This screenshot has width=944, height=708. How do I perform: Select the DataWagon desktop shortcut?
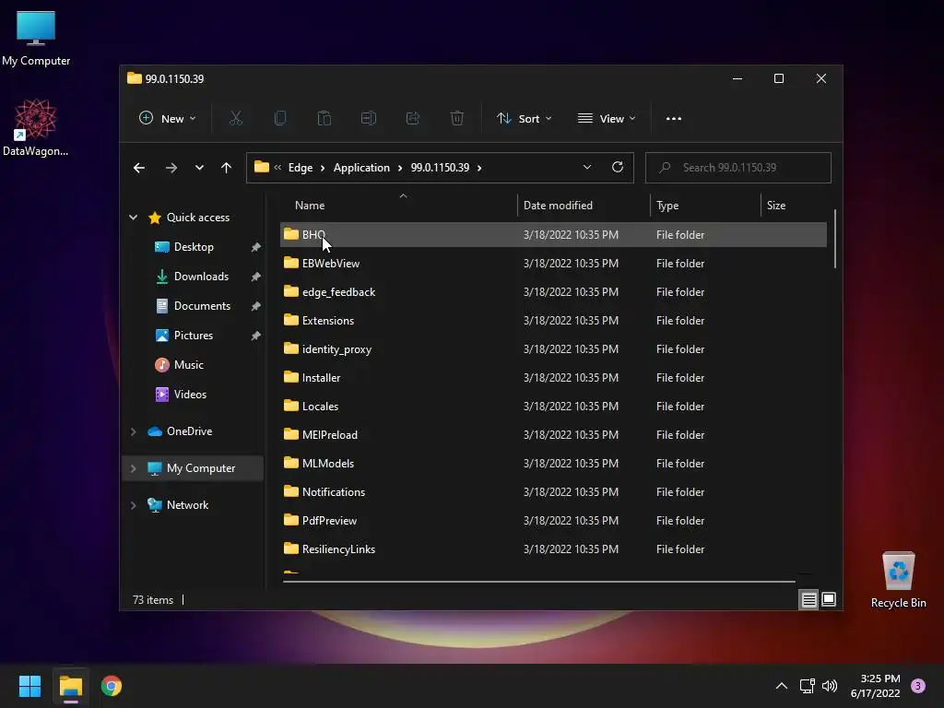click(x=36, y=128)
